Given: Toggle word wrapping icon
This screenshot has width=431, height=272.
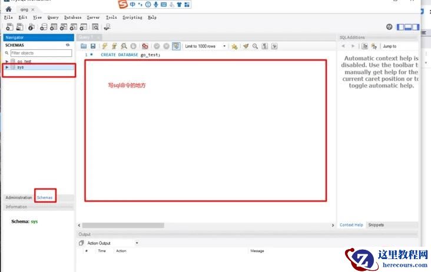Looking at the screenshot, I should click(274, 46).
